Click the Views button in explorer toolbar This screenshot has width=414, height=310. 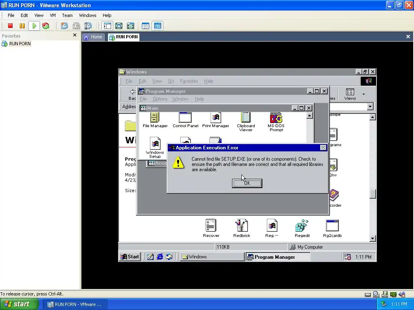350,94
